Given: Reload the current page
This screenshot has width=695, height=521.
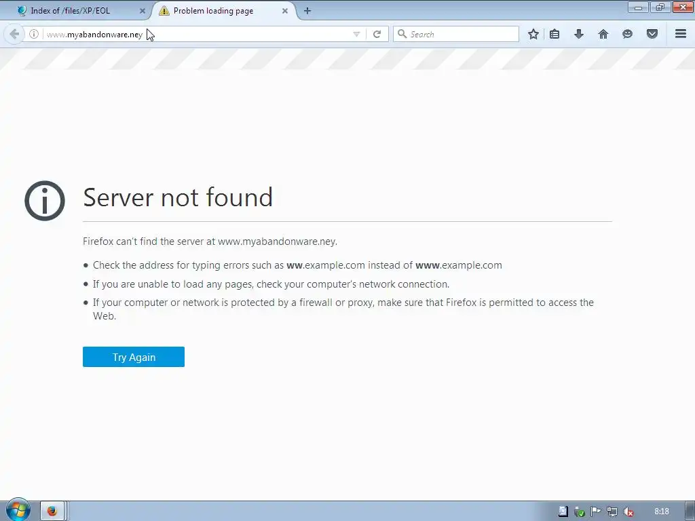Looking at the screenshot, I should click(377, 34).
